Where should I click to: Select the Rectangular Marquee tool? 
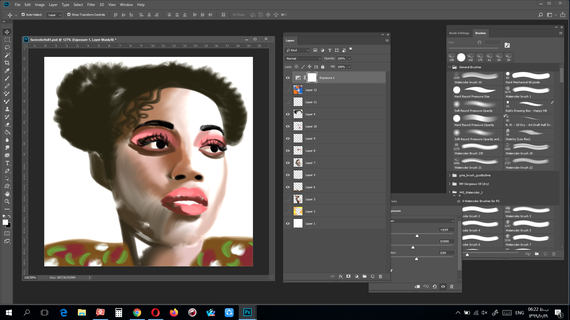pos(7,40)
